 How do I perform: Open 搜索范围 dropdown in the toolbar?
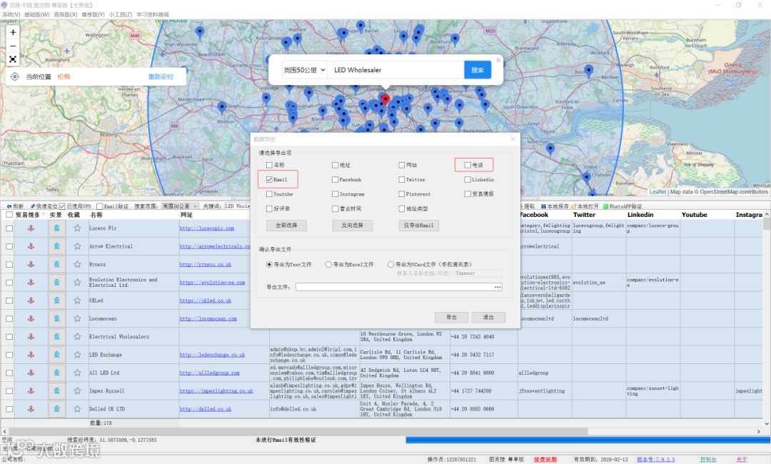pos(180,206)
